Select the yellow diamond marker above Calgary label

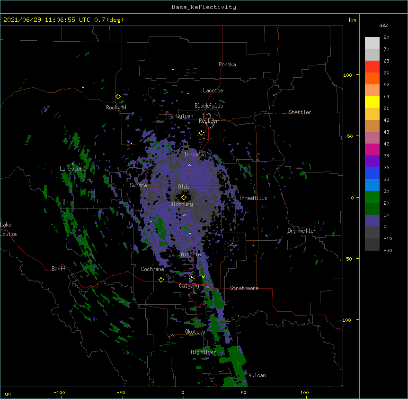[x=192, y=279]
